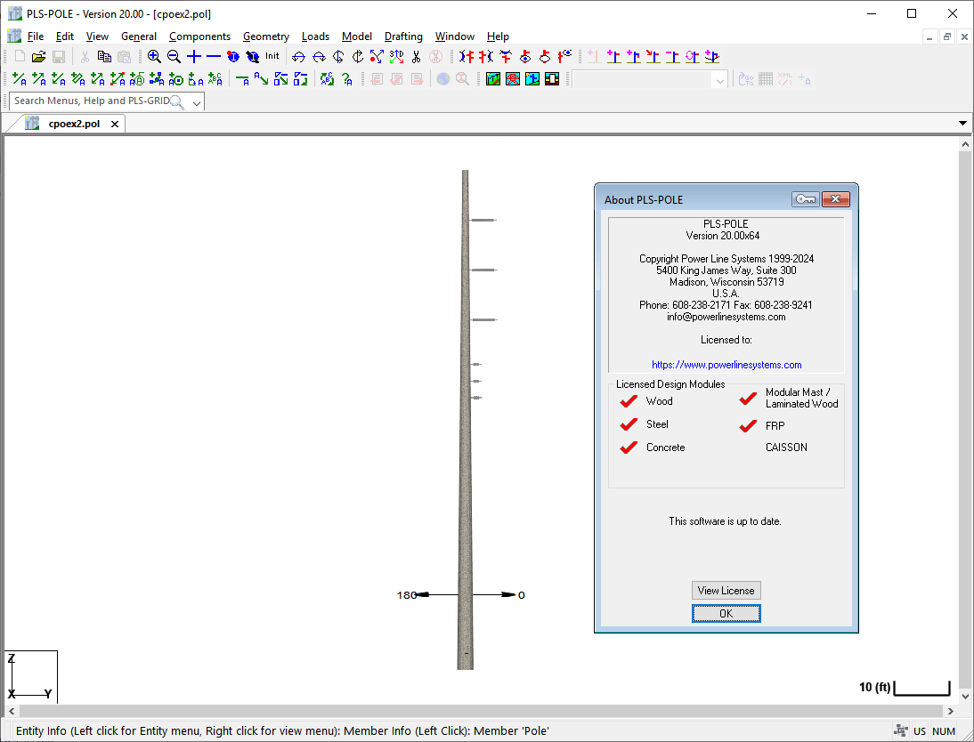The image size is (974, 742).
Task: Click the green question mark A icon
Action: 346,79
